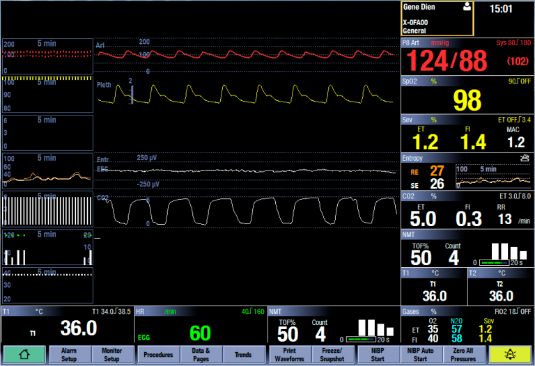Click the SpO2 90/OFF alarm limit

pos(519,81)
